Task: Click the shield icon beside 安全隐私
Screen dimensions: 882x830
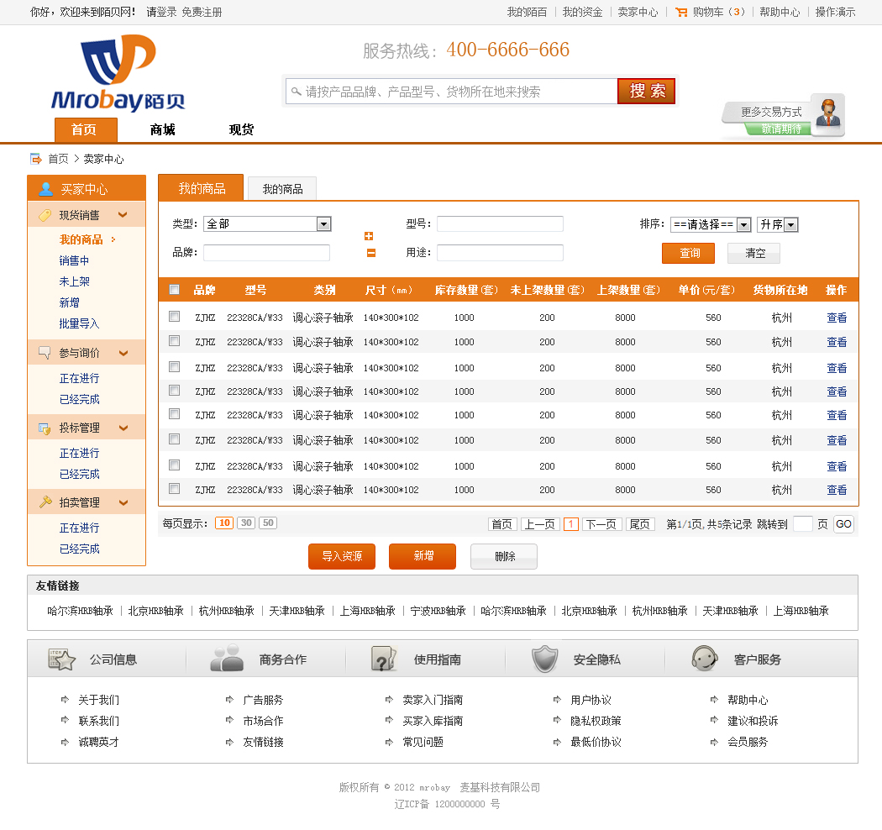Action: pyautogui.click(x=544, y=659)
